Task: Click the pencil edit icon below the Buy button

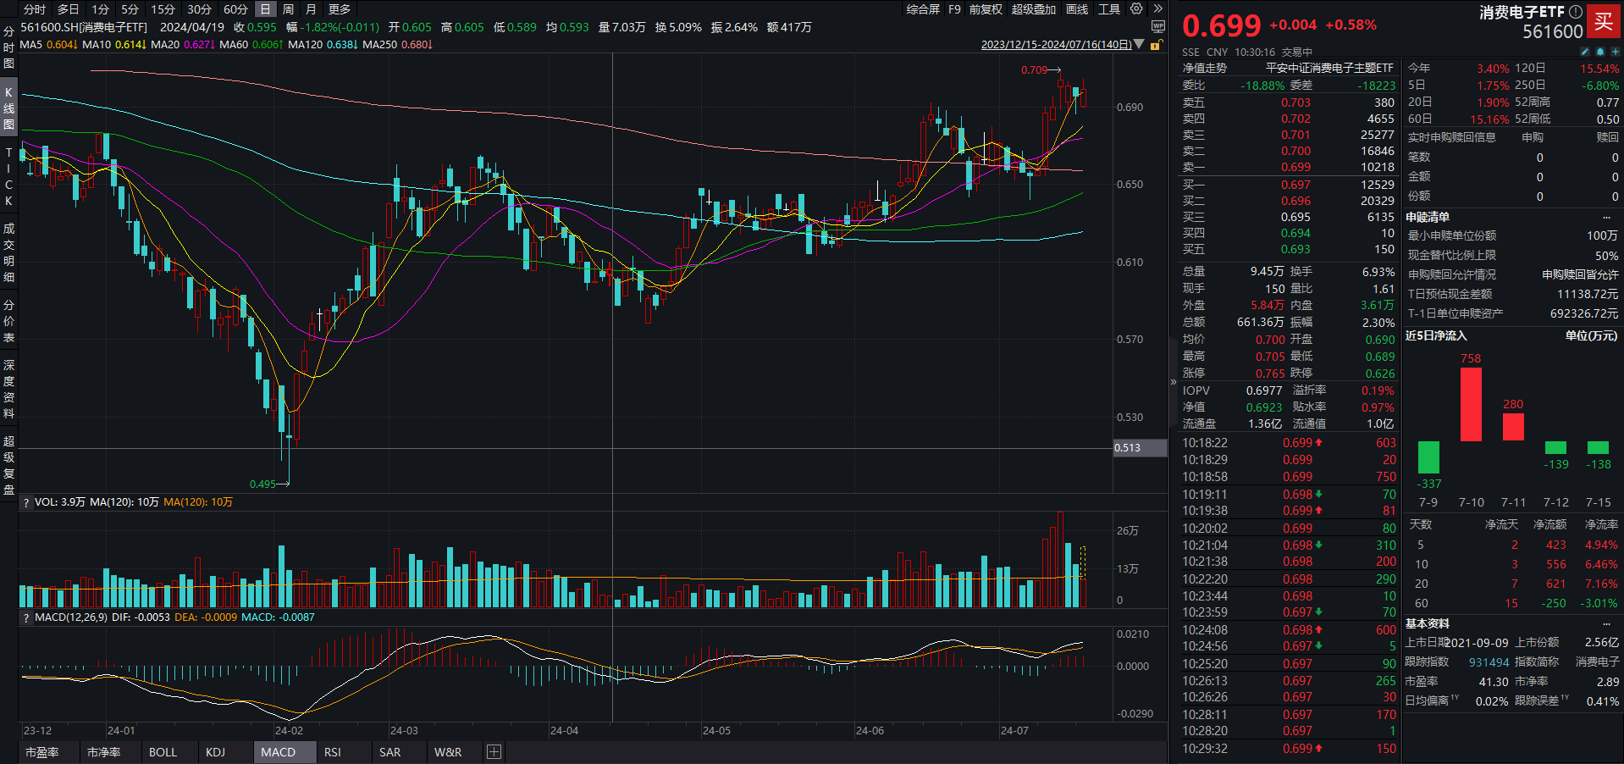Action: click(1585, 51)
